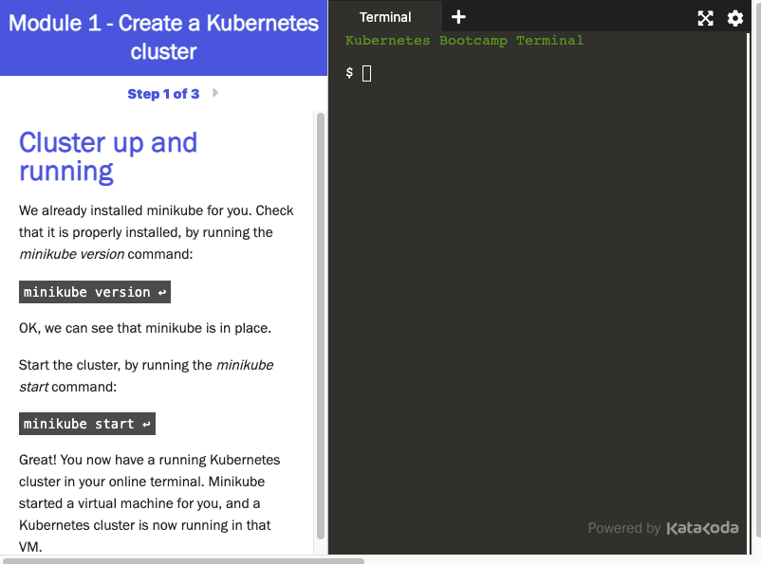761x564 pixels.
Task: Run the minikube start command
Action: (x=87, y=424)
